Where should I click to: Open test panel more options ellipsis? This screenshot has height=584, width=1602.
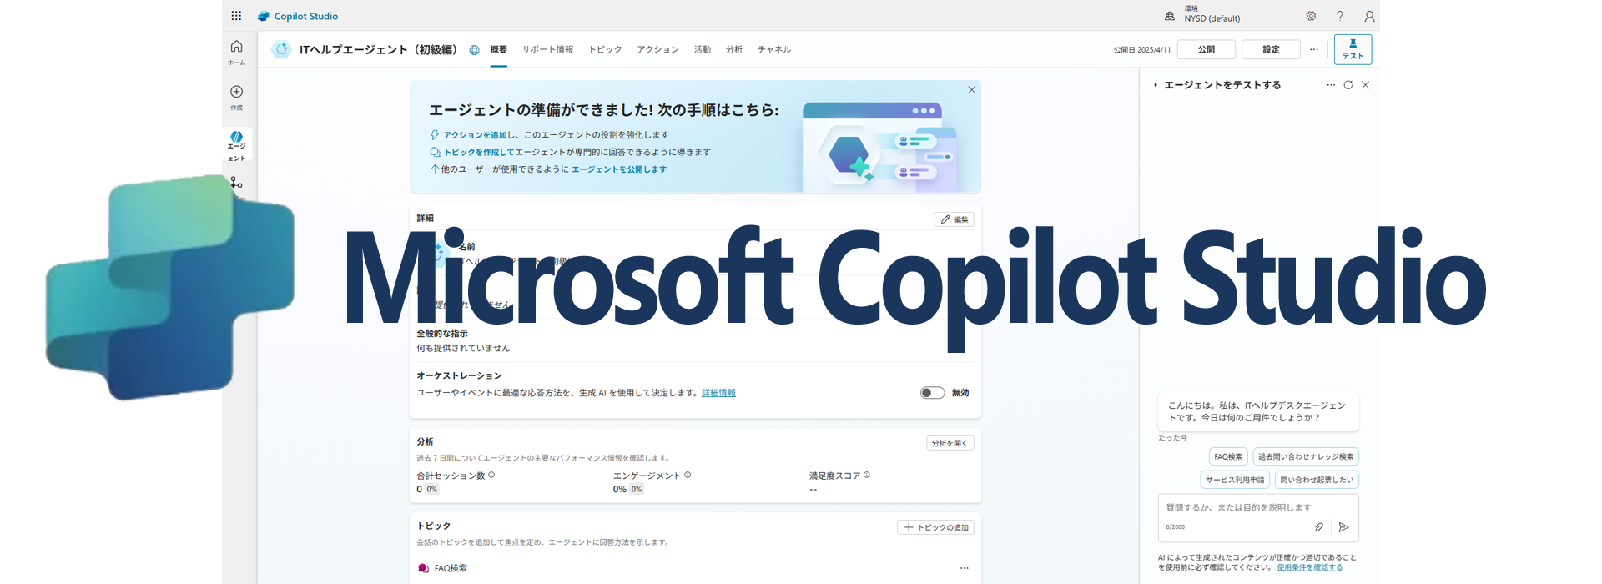coord(1331,85)
